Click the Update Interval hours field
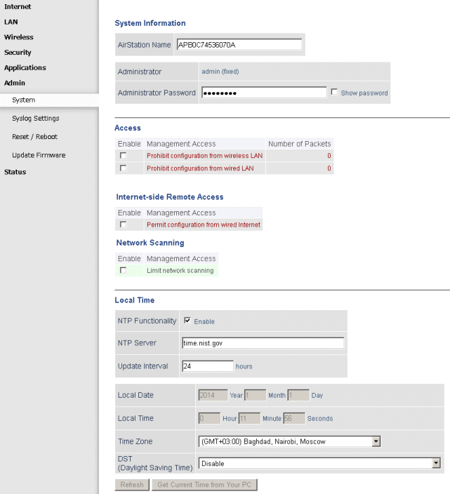This screenshot has width=450, height=494. [208, 366]
